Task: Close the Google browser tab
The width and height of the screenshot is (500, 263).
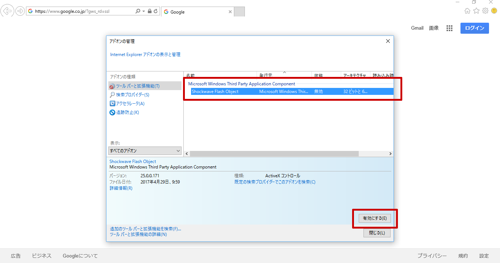Action: [230, 12]
